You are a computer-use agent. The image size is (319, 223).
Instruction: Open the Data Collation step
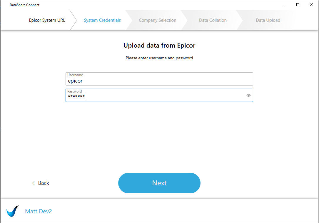click(213, 20)
